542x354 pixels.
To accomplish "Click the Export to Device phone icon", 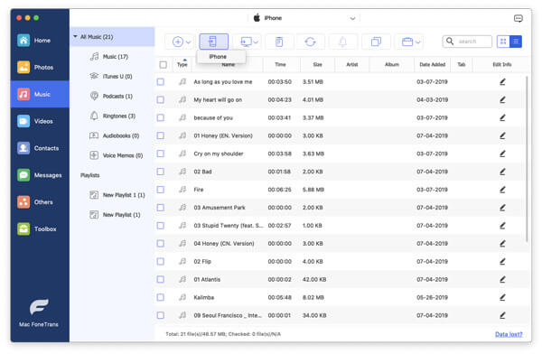I will (213, 42).
